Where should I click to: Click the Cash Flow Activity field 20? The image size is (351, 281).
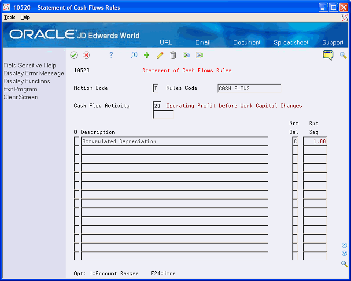(x=157, y=106)
